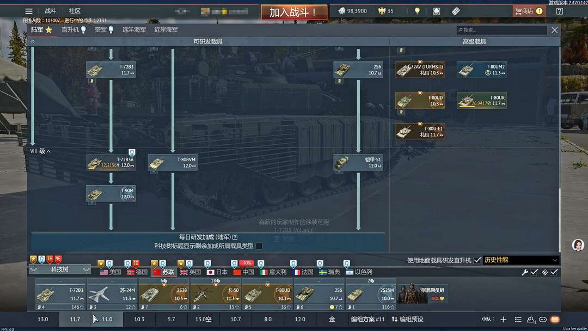Image resolution: width=588 pixels, height=331 pixels.
Task: Select the T-72B3A tank being researched
Action: pyautogui.click(x=111, y=163)
